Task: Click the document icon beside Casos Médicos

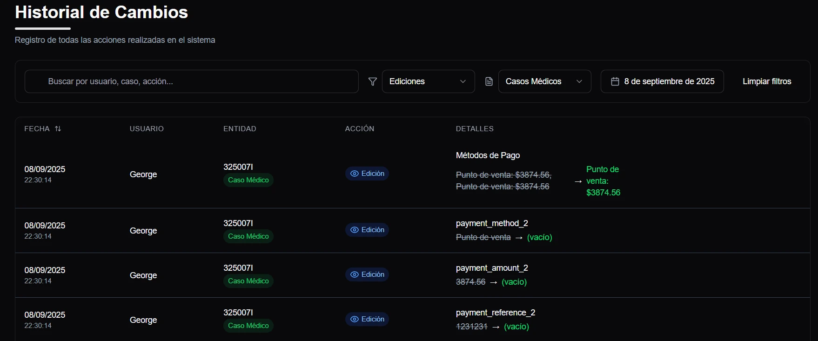Action: tap(489, 82)
